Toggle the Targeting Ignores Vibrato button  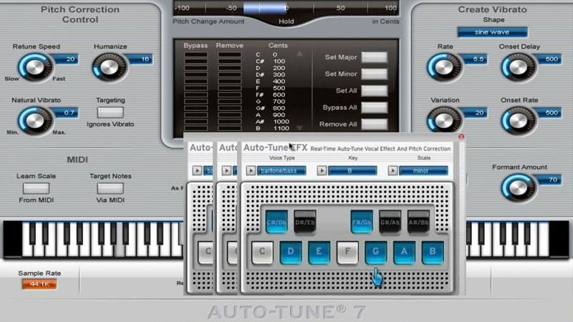click(x=110, y=112)
